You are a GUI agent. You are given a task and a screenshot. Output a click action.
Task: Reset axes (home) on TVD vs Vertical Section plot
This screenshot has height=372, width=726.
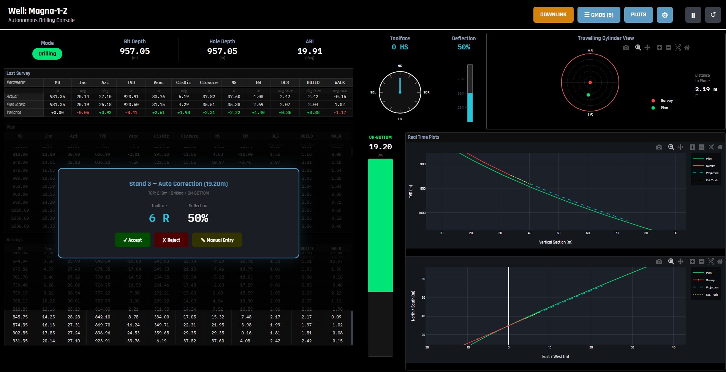[720, 147]
